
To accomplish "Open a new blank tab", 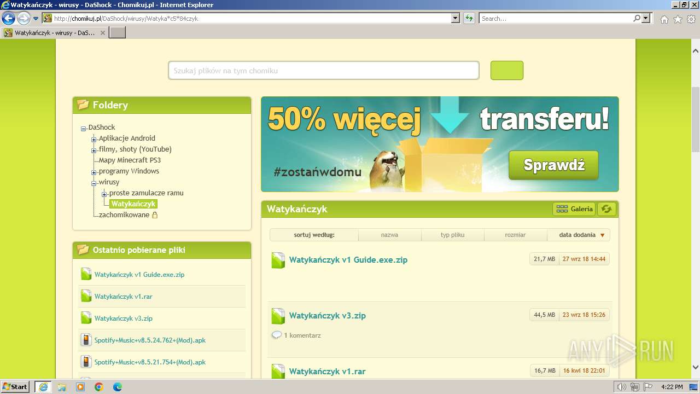I will (118, 33).
